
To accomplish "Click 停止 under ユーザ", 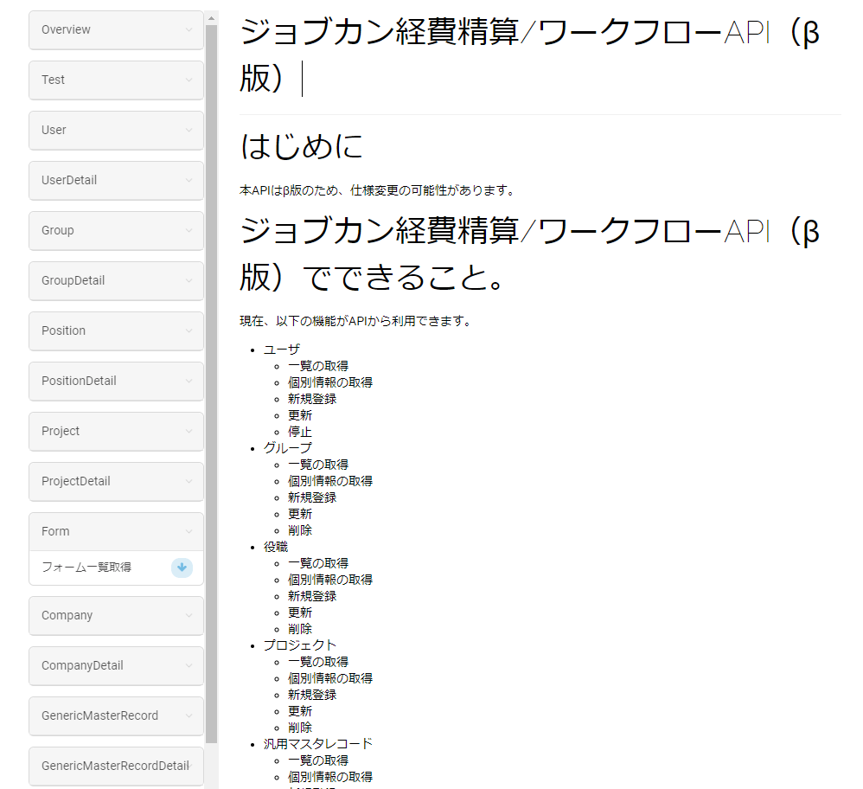I will tap(300, 432).
